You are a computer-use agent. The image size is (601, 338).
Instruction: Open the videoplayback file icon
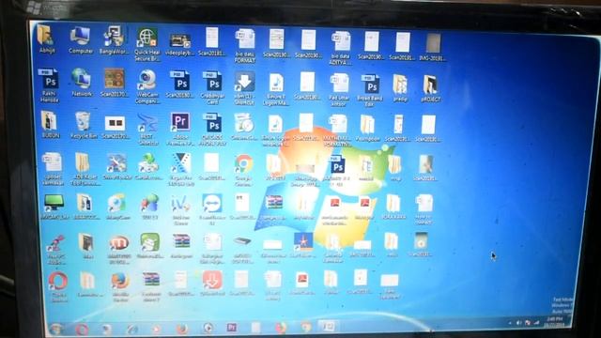click(179, 44)
